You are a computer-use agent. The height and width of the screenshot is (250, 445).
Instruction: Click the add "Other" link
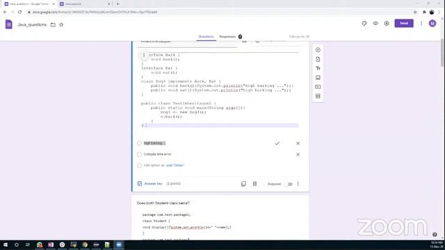175,165
